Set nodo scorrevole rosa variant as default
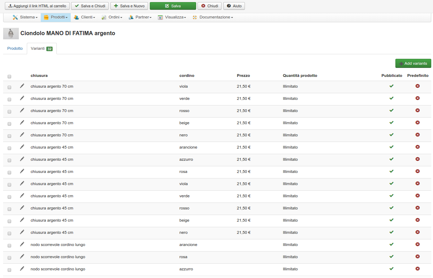The height and width of the screenshot is (278, 433). click(x=418, y=256)
